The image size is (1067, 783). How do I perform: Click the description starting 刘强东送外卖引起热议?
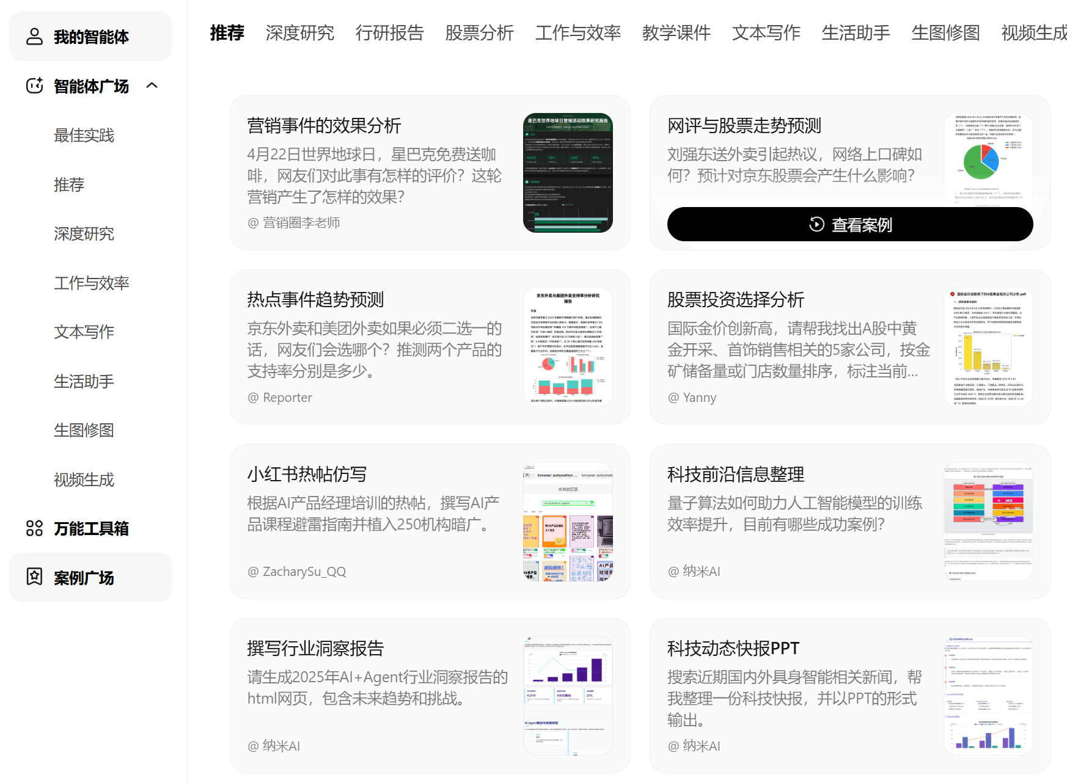(794, 165)
